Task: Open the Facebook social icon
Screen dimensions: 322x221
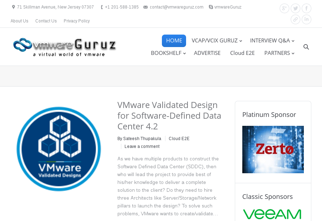Action: 306,9
